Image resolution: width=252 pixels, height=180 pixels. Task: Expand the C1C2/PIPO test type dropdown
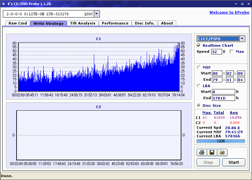(242, 39)
